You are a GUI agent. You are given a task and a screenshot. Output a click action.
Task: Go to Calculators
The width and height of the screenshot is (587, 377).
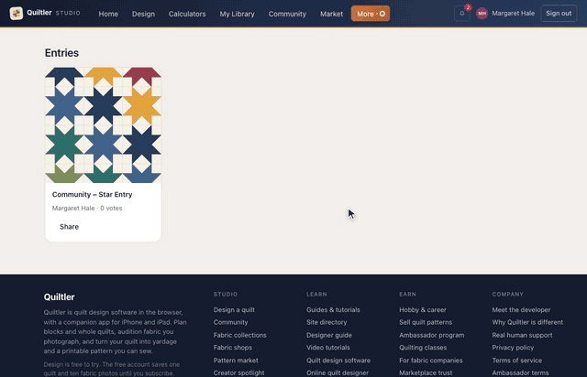(x=187, y=14)
